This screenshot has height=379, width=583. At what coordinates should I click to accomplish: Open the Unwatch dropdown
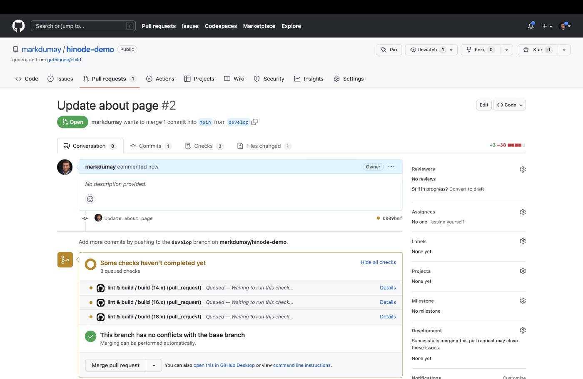[431, 50]
